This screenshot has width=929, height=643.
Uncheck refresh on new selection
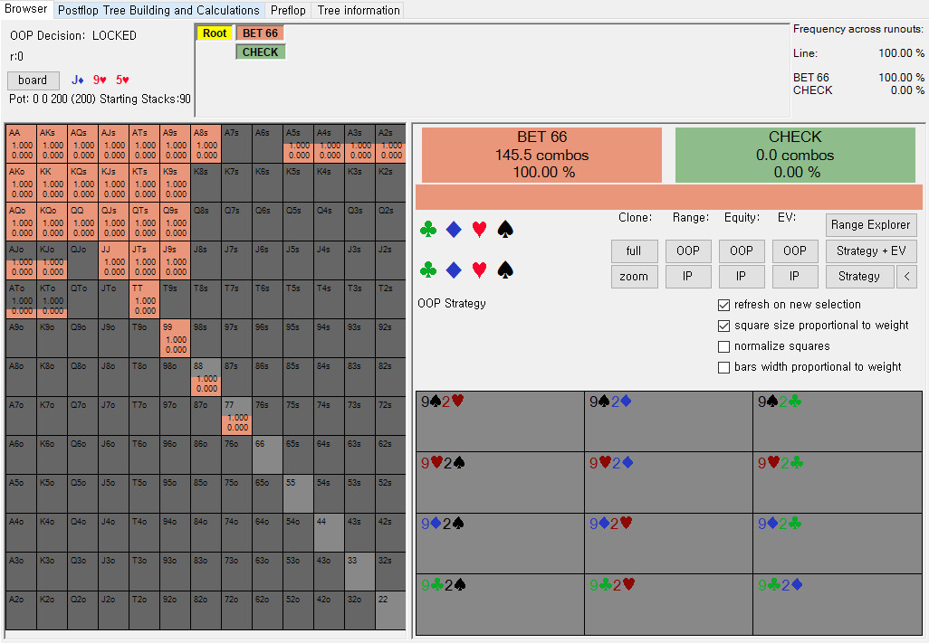[723, 305]
